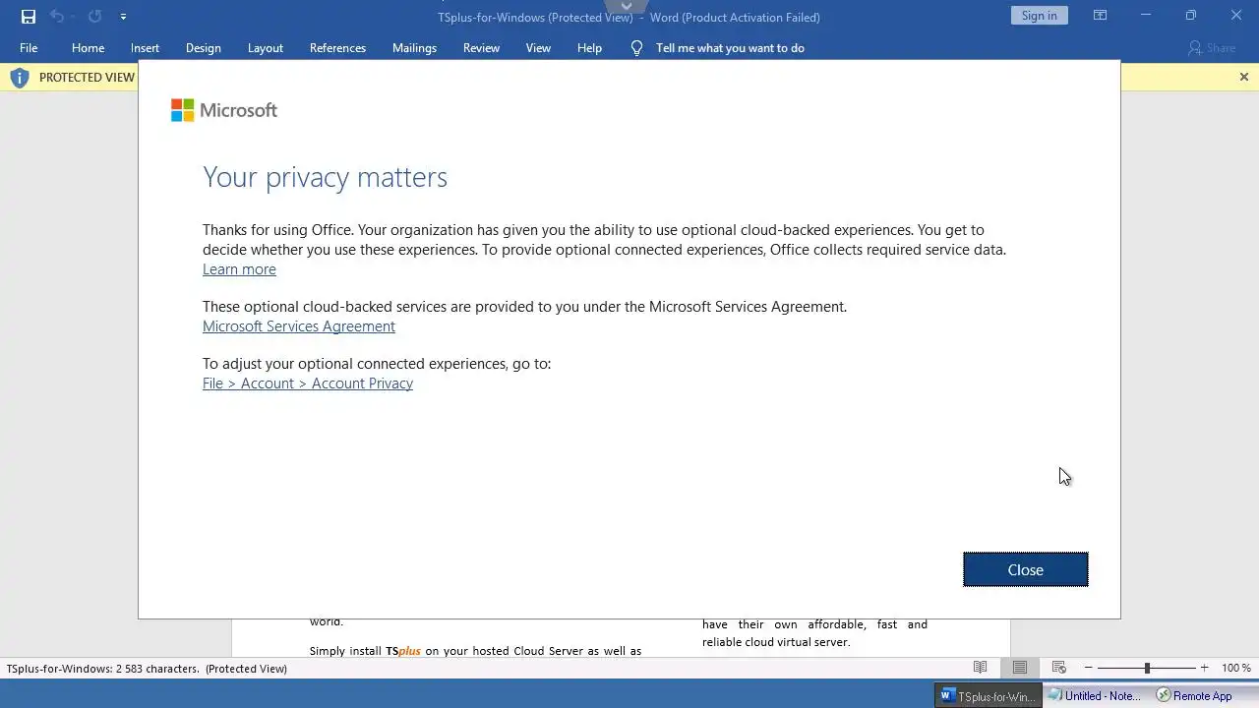This screenshot has height=708, width=1259.
Task: Open the View ribbon tab
Action: click(538, 47)
